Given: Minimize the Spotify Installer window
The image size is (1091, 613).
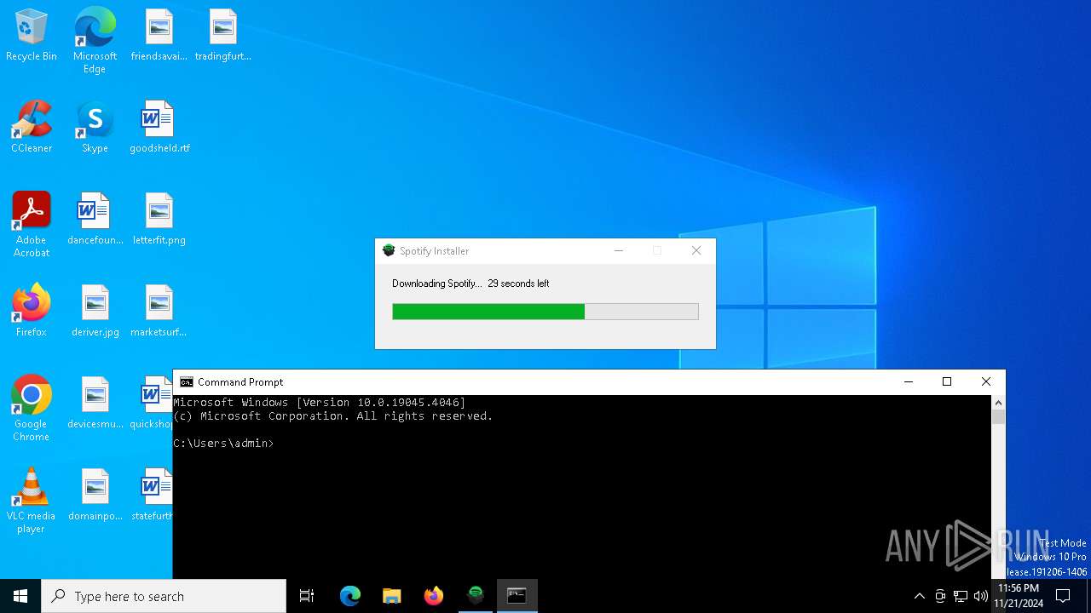Looking at the screenshot, I should [x=619, y=250].
